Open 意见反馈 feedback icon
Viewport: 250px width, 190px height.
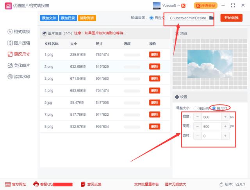point(83,184)
